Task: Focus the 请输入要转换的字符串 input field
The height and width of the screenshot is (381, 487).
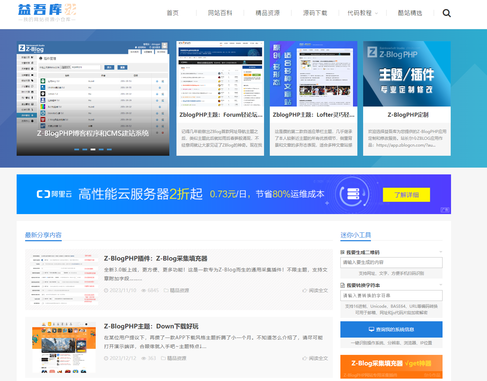Action: [x=391, y=296]
